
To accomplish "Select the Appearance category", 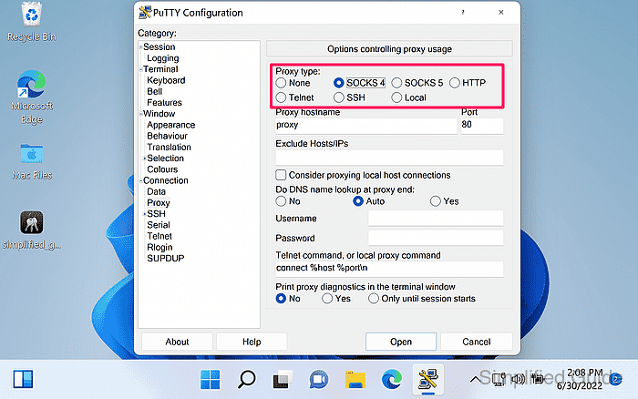I will click(x=171, y=125).
